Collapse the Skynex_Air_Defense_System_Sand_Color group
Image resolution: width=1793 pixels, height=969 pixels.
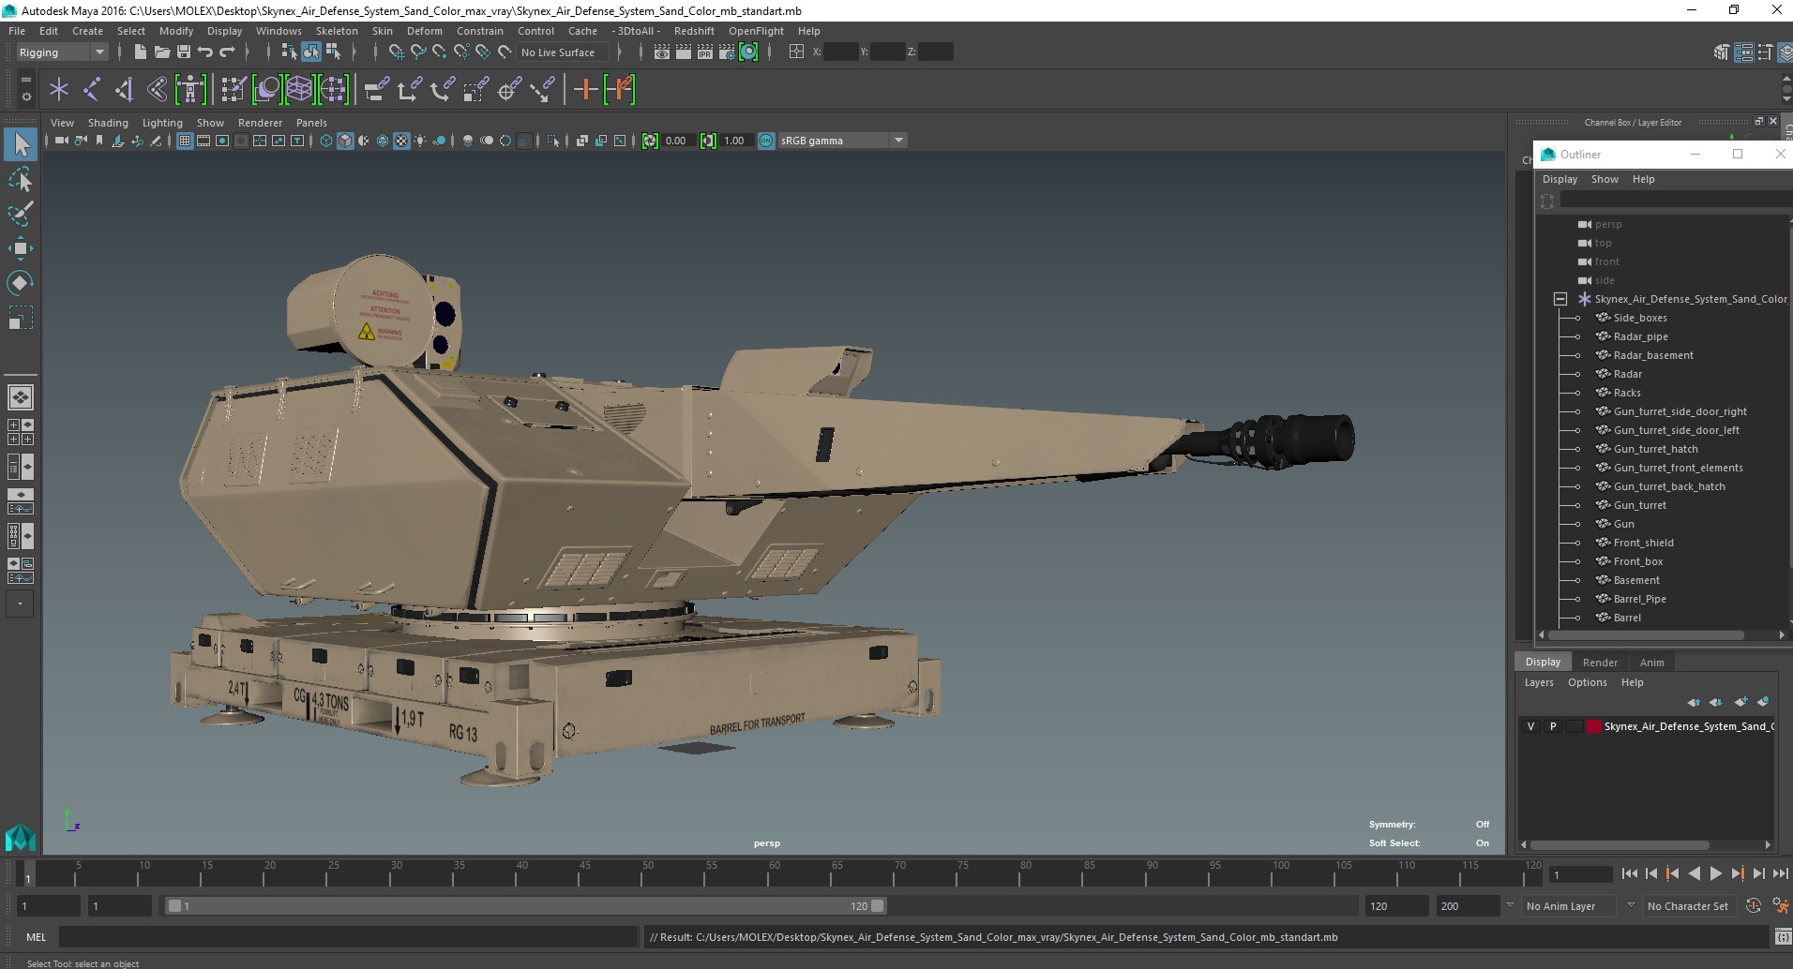point(1560,299)
